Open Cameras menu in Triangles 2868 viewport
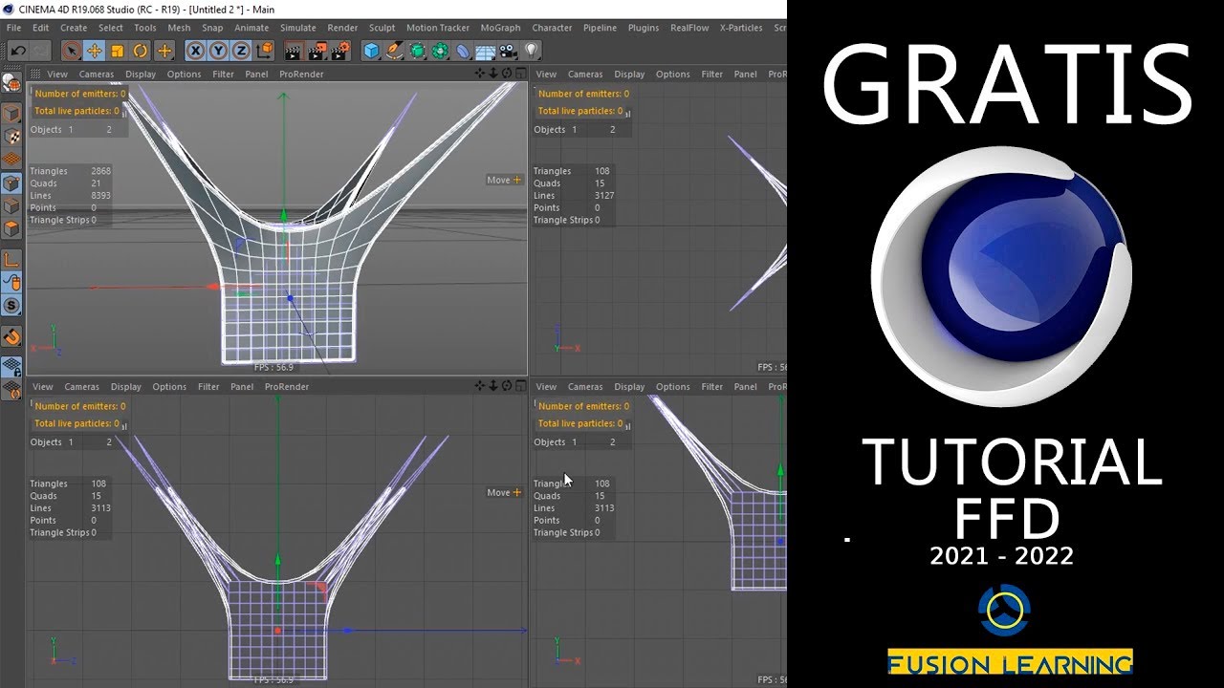Viewport: 1224px width, 688px height. pos(96,74)
